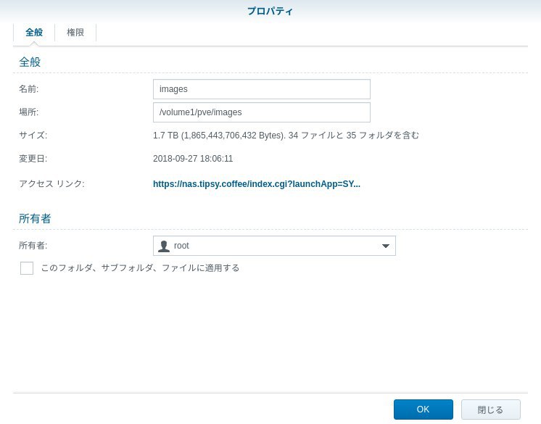Click the プロパティ dialog title
The width and height of the screenshot is (541, 424).
270,11
